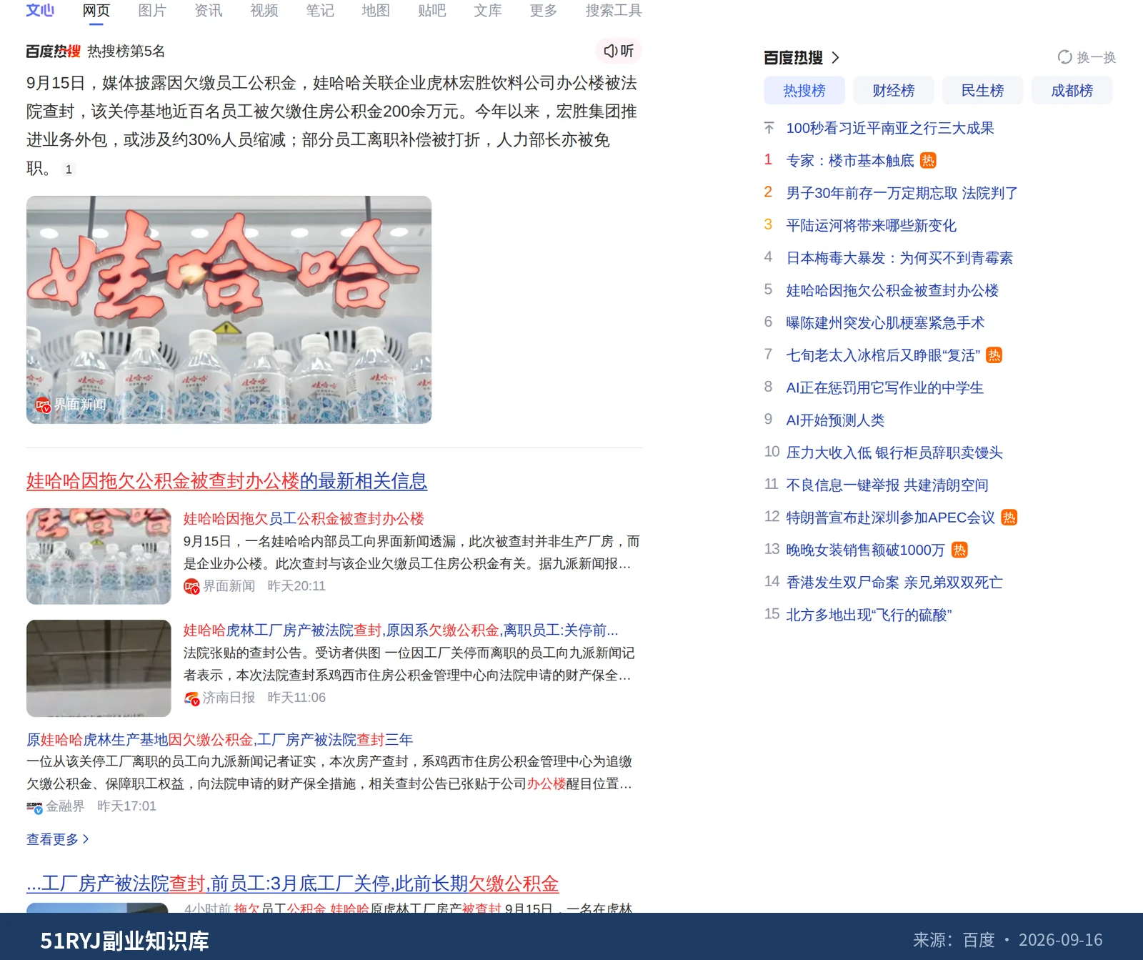
Task: Open hot topic 平陆运河将带来哪些新变化
Action: click(871, 225)
